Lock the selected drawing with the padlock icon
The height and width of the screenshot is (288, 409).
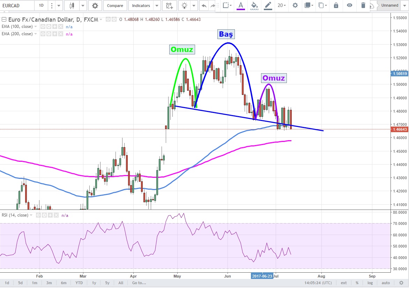coord(336,5)
